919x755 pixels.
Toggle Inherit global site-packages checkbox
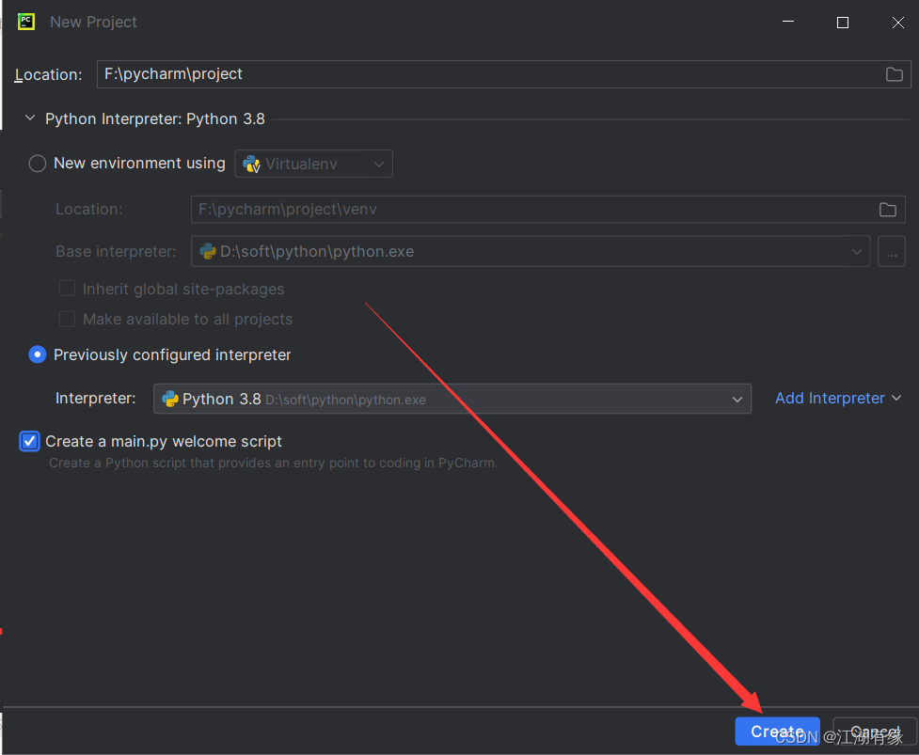(68, 288)
